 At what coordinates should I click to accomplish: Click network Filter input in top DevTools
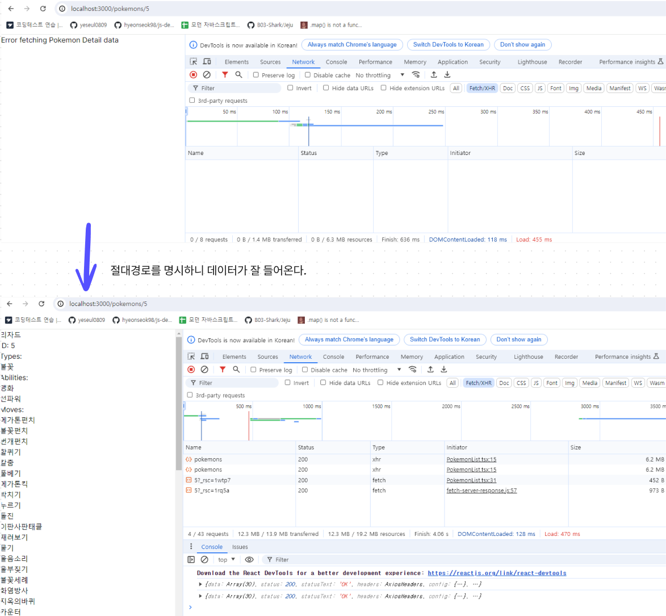(234, 88)
